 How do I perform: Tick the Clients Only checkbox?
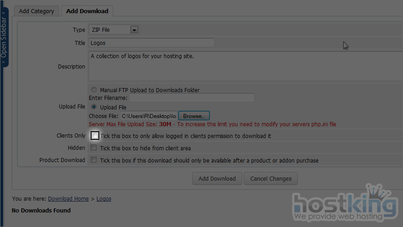(94, 136)
